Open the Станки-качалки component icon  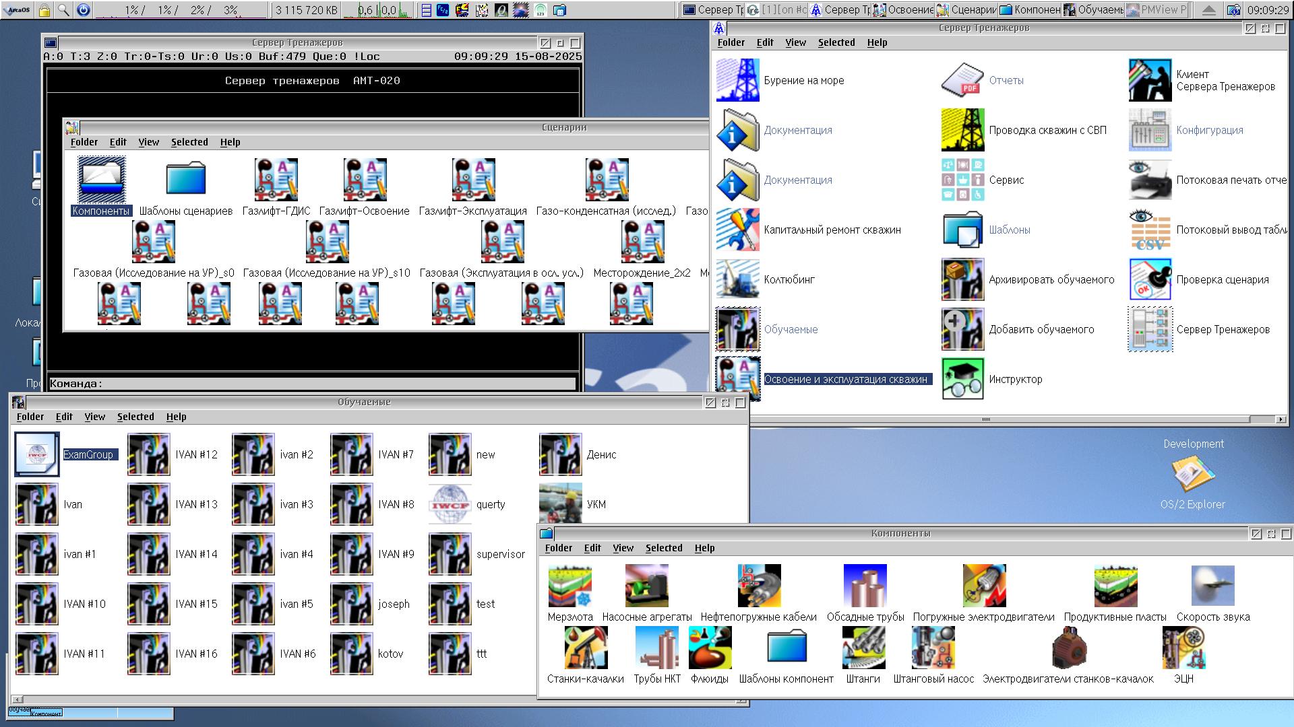(585, 648)
